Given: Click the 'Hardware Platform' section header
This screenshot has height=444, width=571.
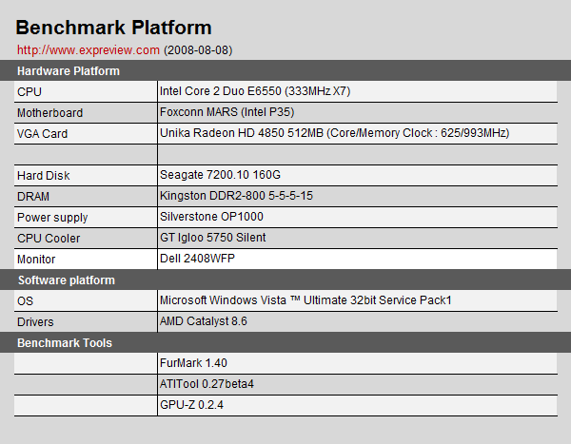Looking at the screenshot, I should coord(69,71).
